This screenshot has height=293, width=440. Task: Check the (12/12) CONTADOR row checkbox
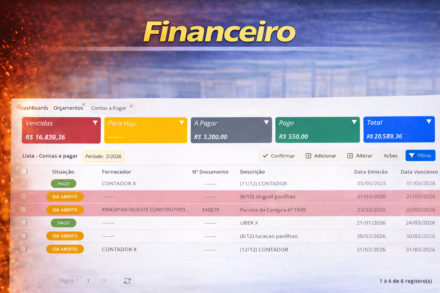click(23, 249)
